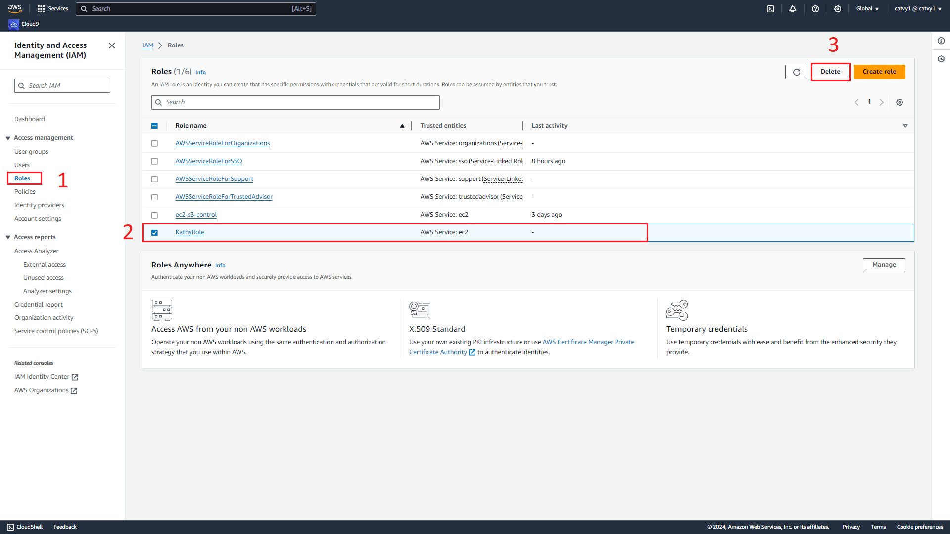Click the Temporary credentials key icon
Image resolution: width=950 pixels, height=534 pixels.
[677, 310]
